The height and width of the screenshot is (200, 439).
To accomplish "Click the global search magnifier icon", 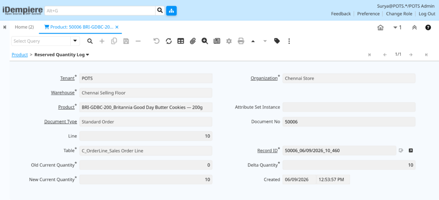I will [x=159, y=11].
